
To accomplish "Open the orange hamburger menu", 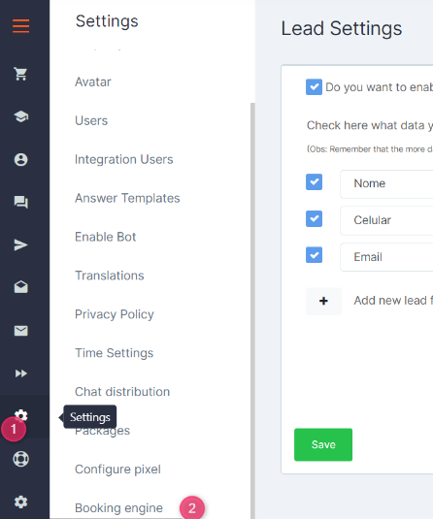I will point(20,26).
